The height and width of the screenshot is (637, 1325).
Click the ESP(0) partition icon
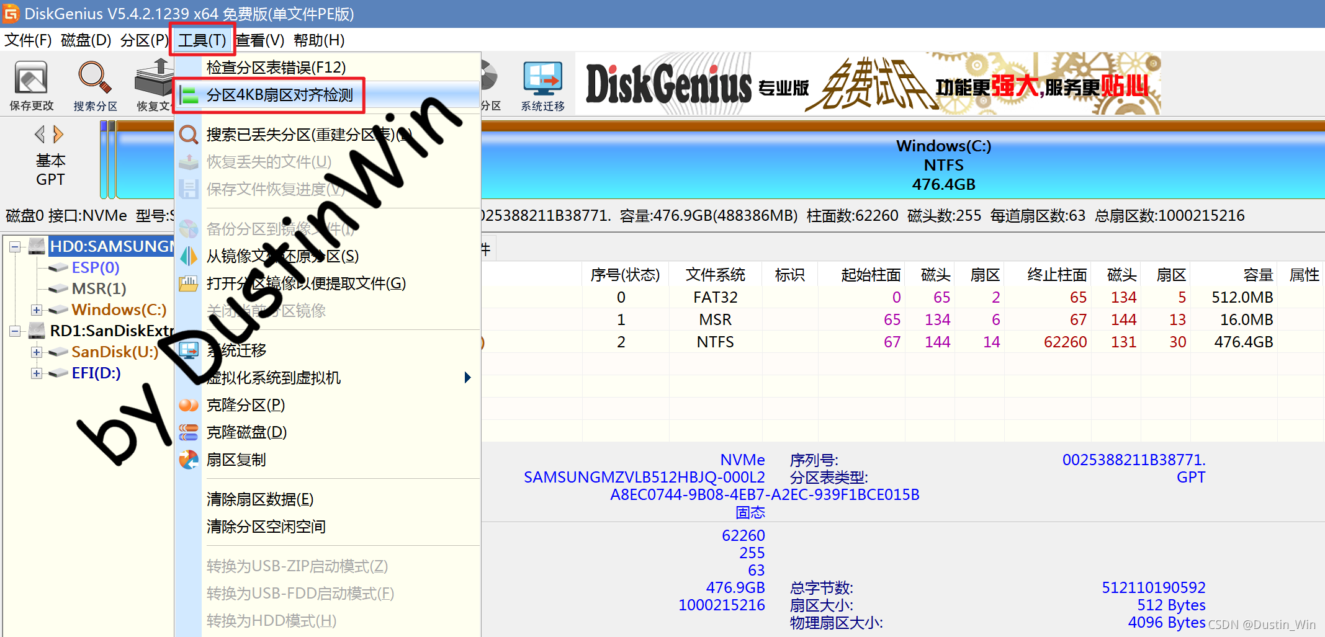click(58, 267)
